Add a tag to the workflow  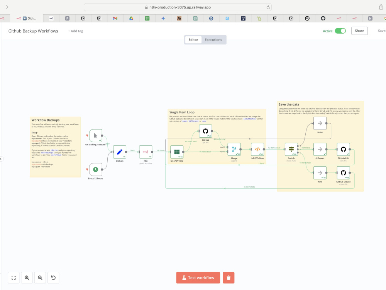(x=76, y=31)
